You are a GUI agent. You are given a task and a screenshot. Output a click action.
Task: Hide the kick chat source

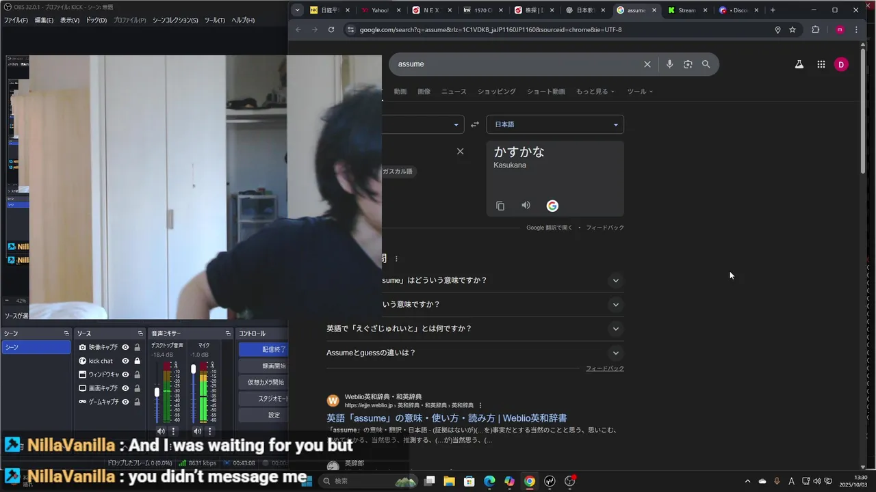point(125,361)
